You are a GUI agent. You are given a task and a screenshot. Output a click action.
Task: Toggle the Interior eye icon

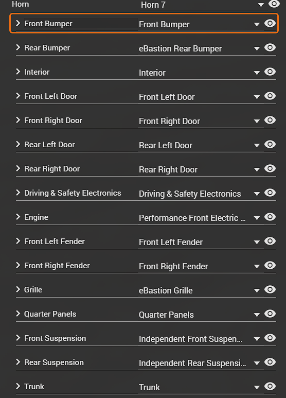[x=270, y=72]
